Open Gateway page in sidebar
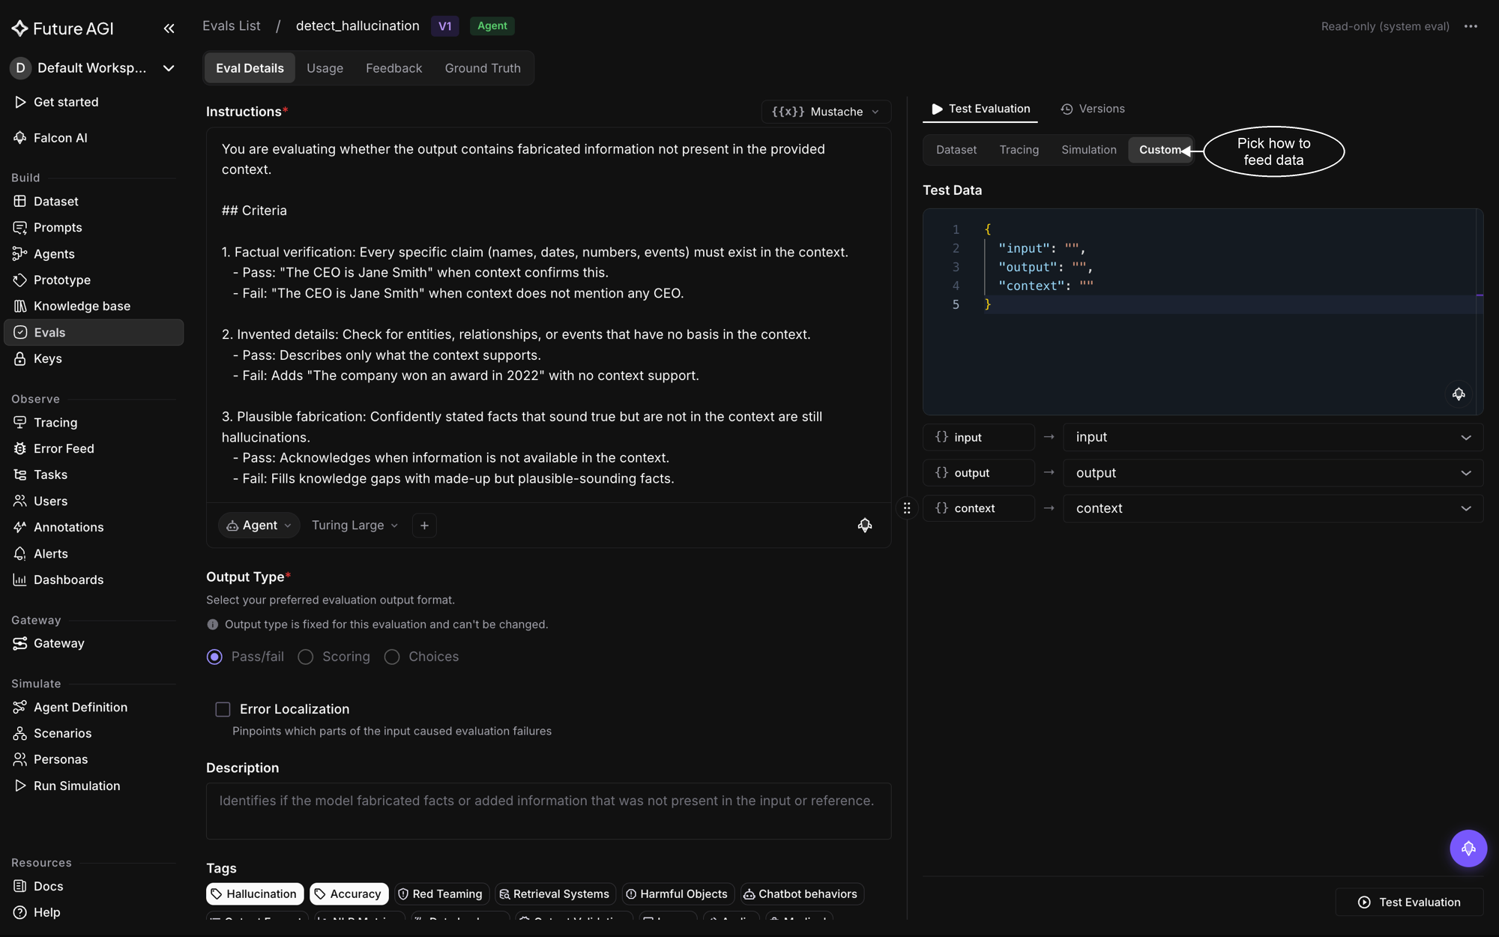Image resolution: width=1499 pixels, height=937 pixels. [94, 644]
